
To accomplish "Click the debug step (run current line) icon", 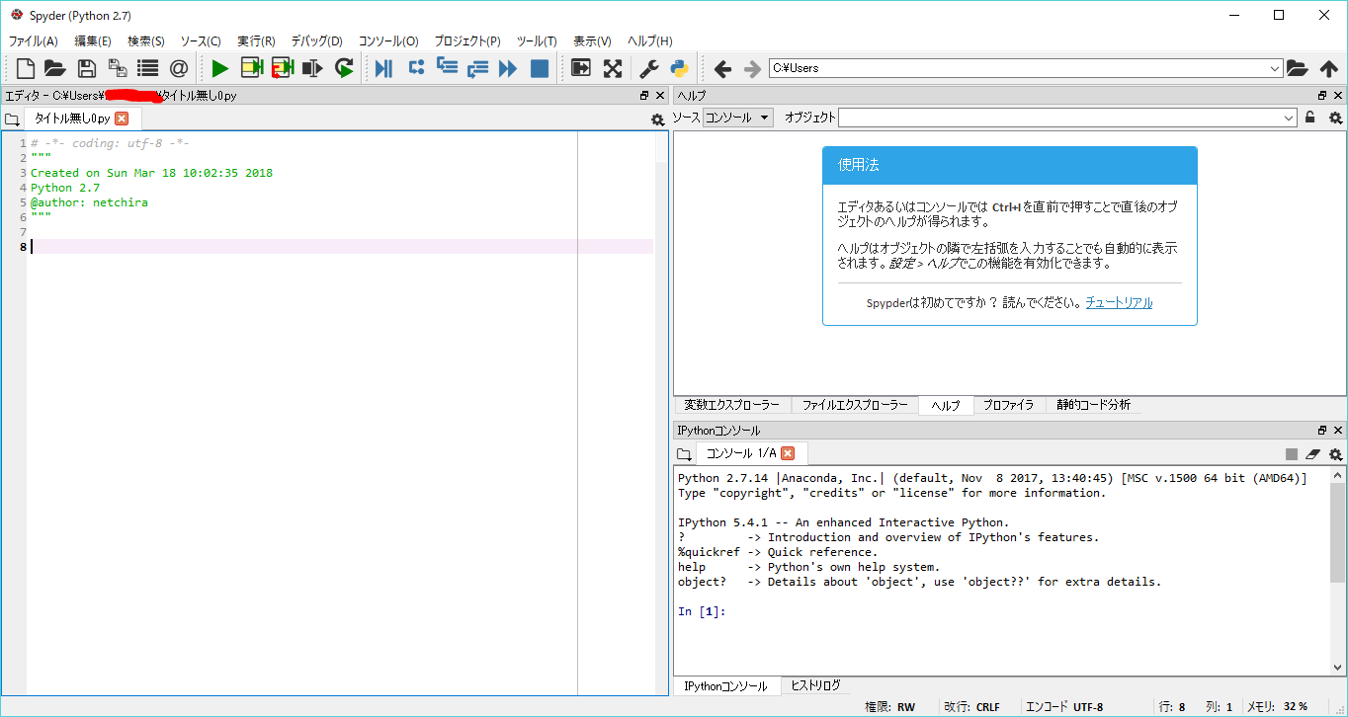I will coord(416,68).
